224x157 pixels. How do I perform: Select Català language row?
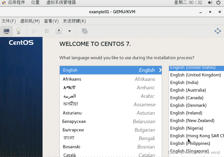click(x=111, y=154)
